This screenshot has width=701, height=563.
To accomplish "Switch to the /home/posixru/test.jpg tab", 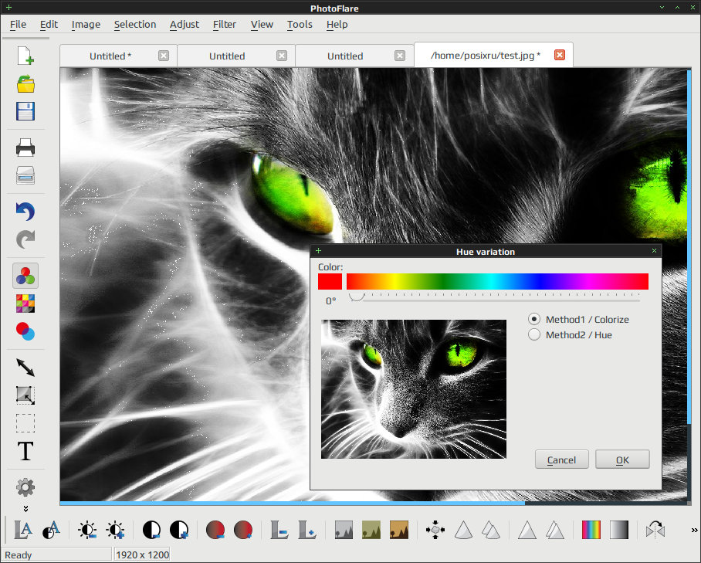I will point(486,56).
